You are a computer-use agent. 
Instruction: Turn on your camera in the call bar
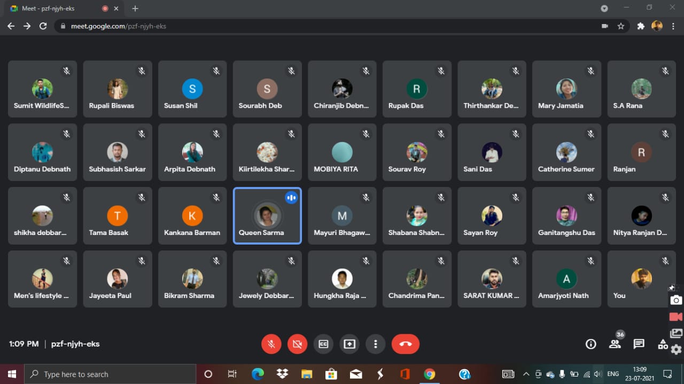(x=297, y=344)
